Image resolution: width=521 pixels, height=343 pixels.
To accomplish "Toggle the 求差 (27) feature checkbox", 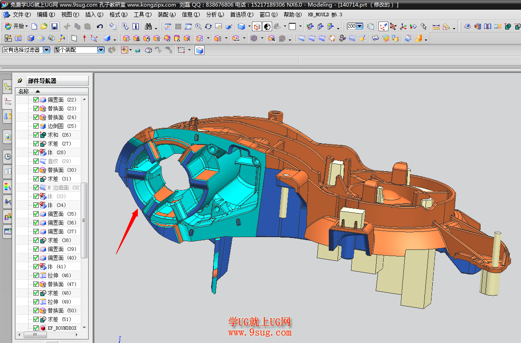I will tap(36, 144).
